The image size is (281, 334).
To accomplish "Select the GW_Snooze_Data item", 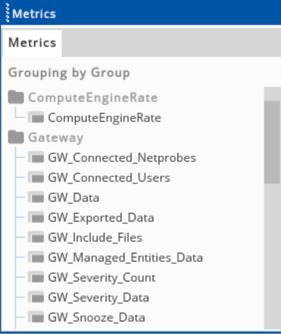I will 96,317.
